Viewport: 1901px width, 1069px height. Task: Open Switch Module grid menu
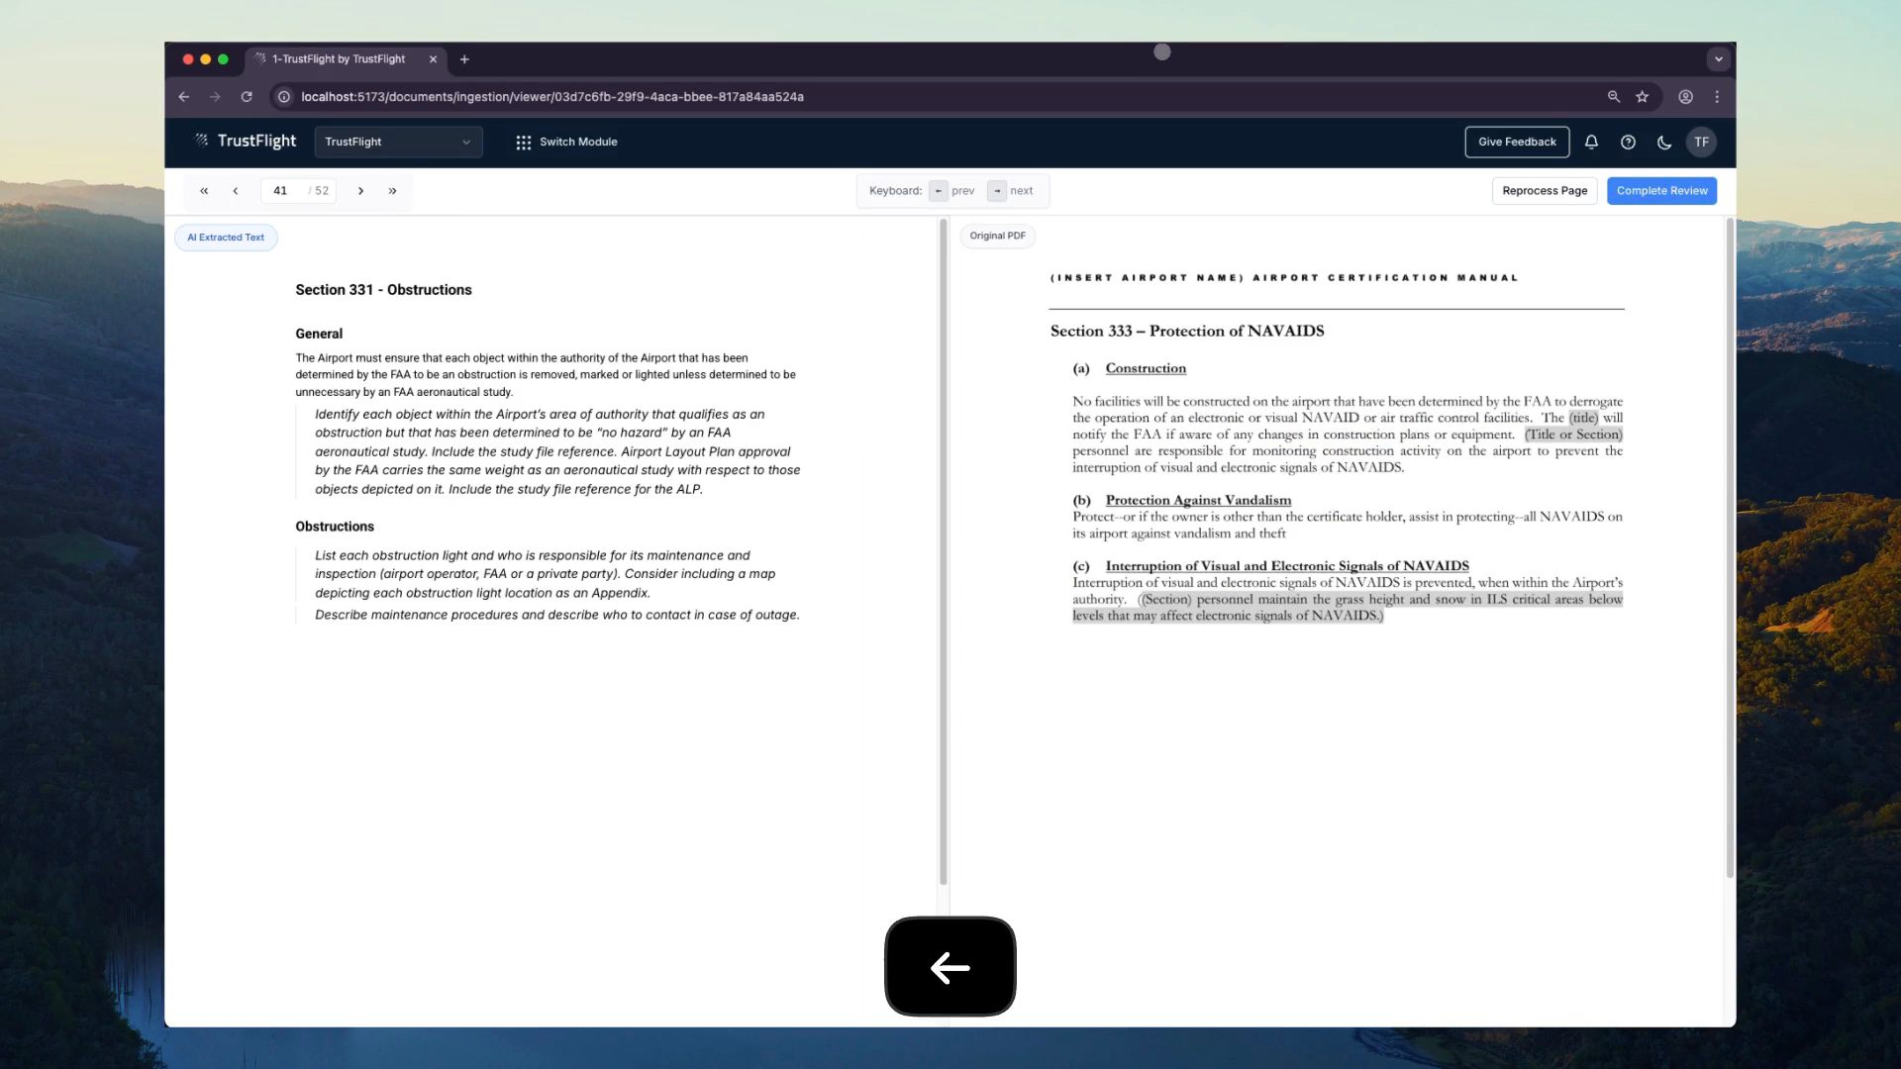point(566,142)
